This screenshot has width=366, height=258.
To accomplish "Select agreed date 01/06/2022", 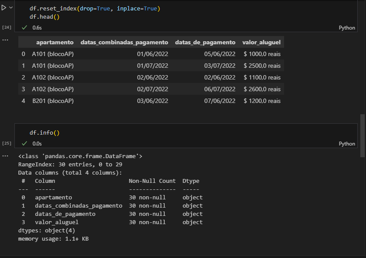I will pyautogui.click(x=152, y=54).
